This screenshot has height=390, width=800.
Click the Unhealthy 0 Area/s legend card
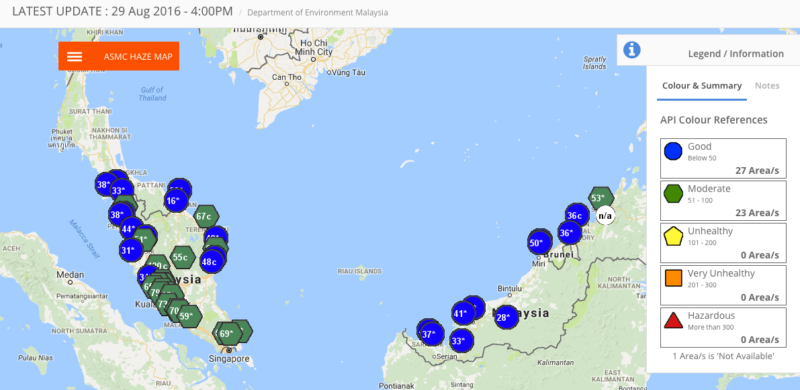coord(723,243)
